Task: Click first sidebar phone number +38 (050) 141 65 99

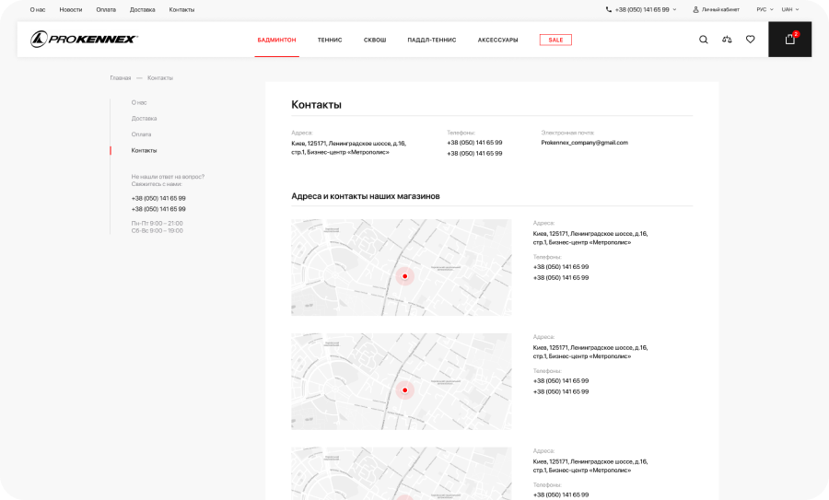Action: point(158,198)
